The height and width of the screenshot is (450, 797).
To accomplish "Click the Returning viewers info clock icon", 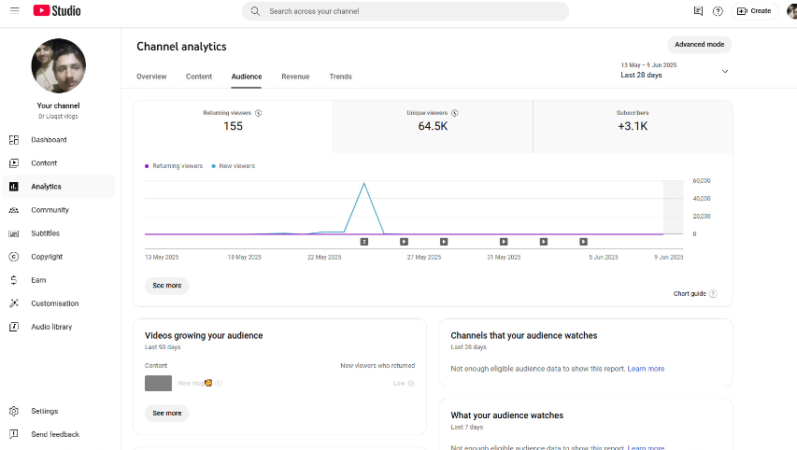I will click(258, 113).
